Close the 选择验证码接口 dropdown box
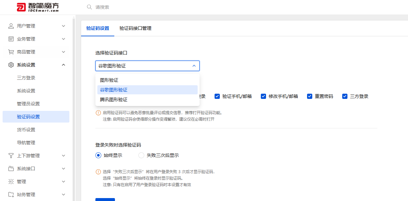This screenshot has height=201, width=408. coord(148,66)
